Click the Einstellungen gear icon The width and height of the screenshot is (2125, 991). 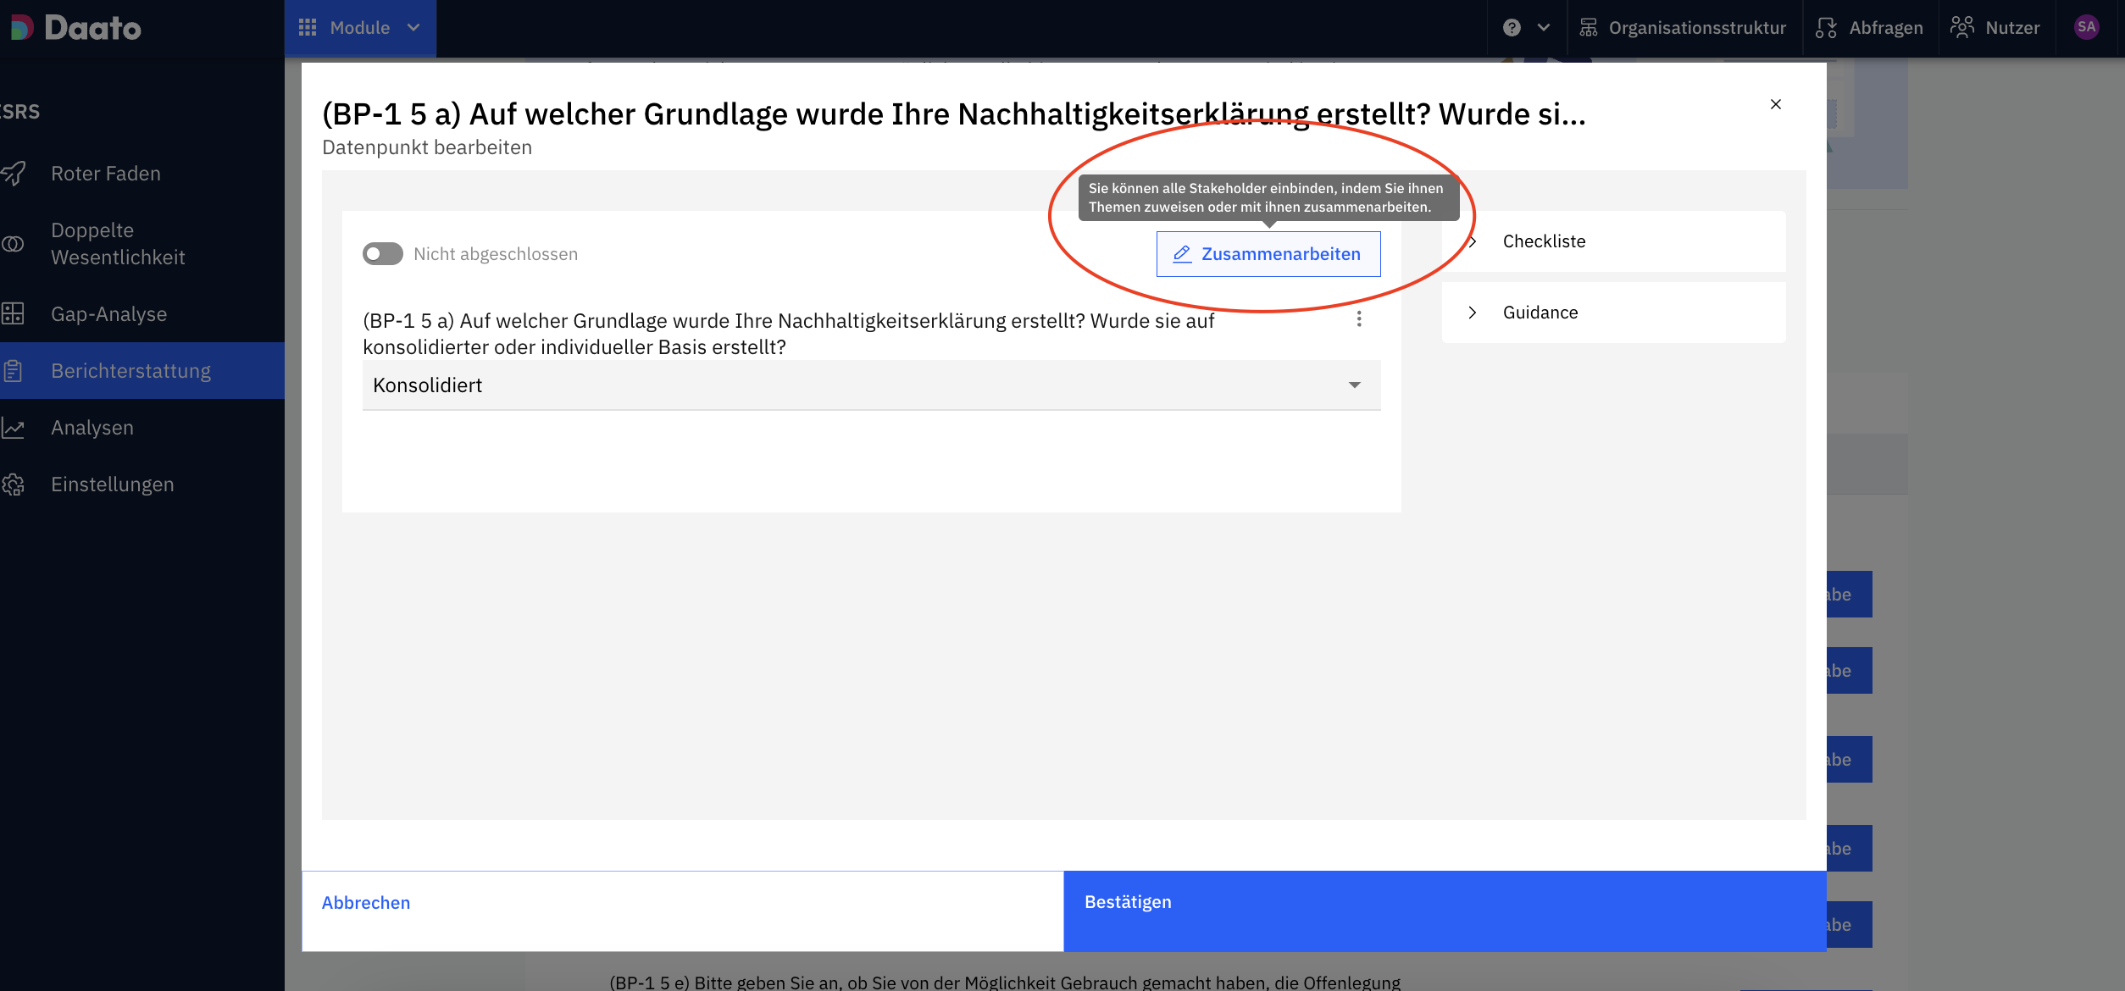click(13, 484)
